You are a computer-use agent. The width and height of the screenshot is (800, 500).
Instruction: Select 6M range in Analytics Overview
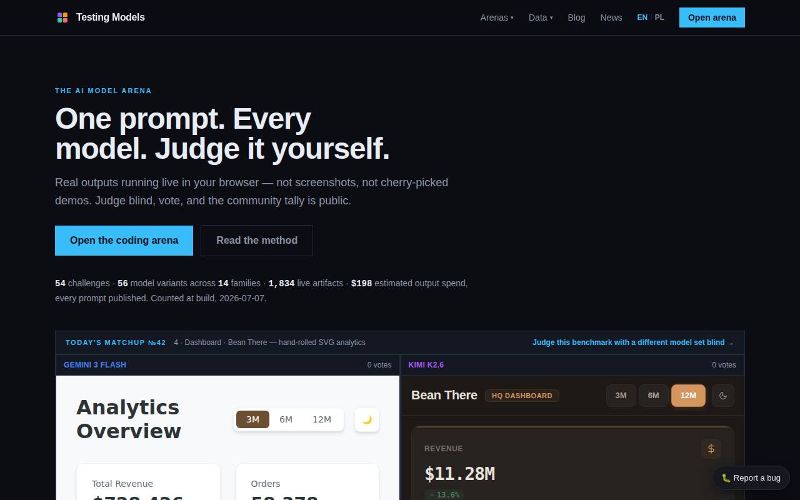click(x=286, y=419)
